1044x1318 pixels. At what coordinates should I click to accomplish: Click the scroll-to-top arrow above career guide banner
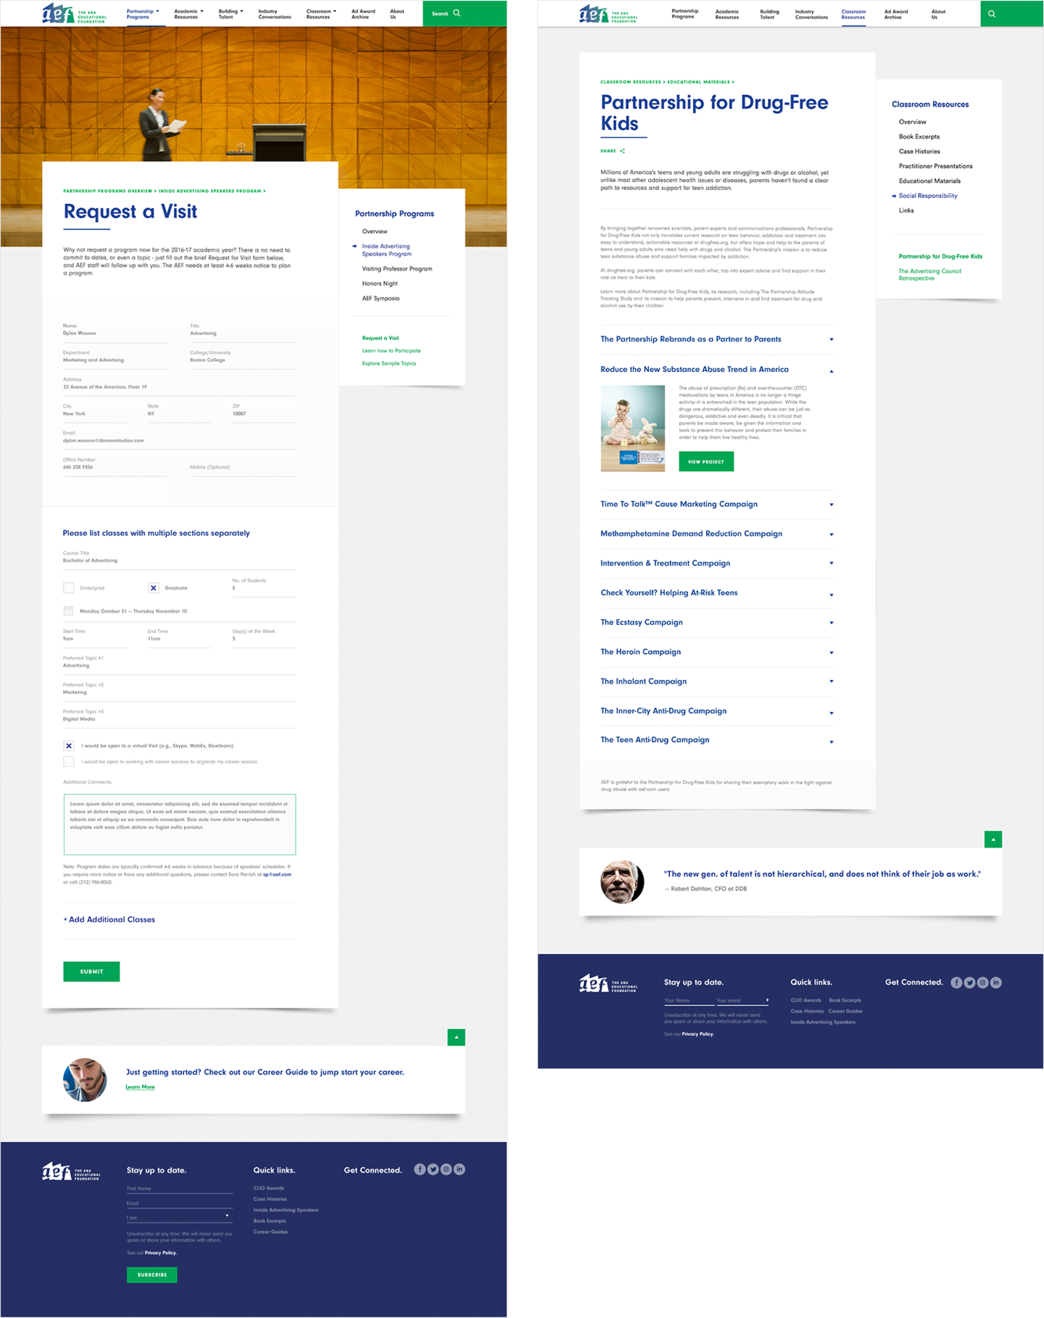456,1037
